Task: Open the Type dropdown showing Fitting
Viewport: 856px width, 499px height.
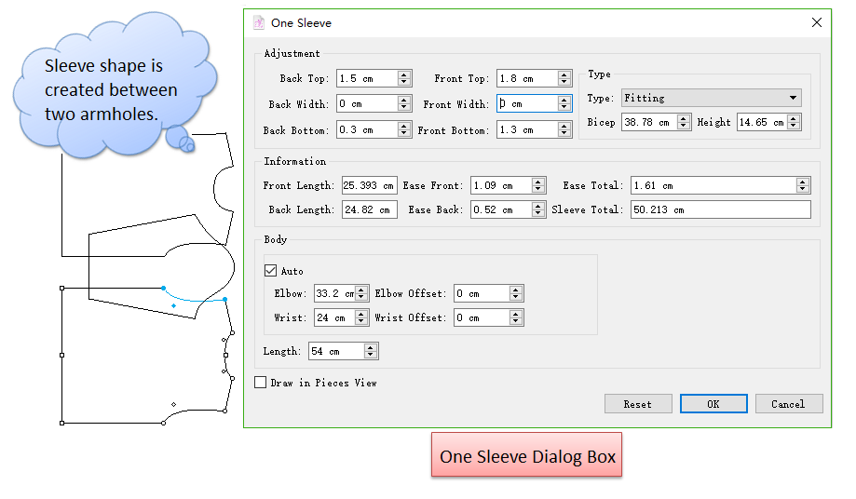Action: point(712,98)
